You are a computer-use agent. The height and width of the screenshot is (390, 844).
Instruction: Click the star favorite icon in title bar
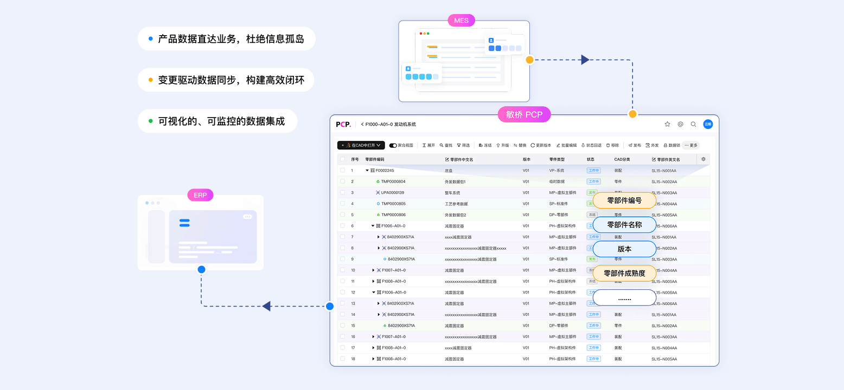pos(668,124)
